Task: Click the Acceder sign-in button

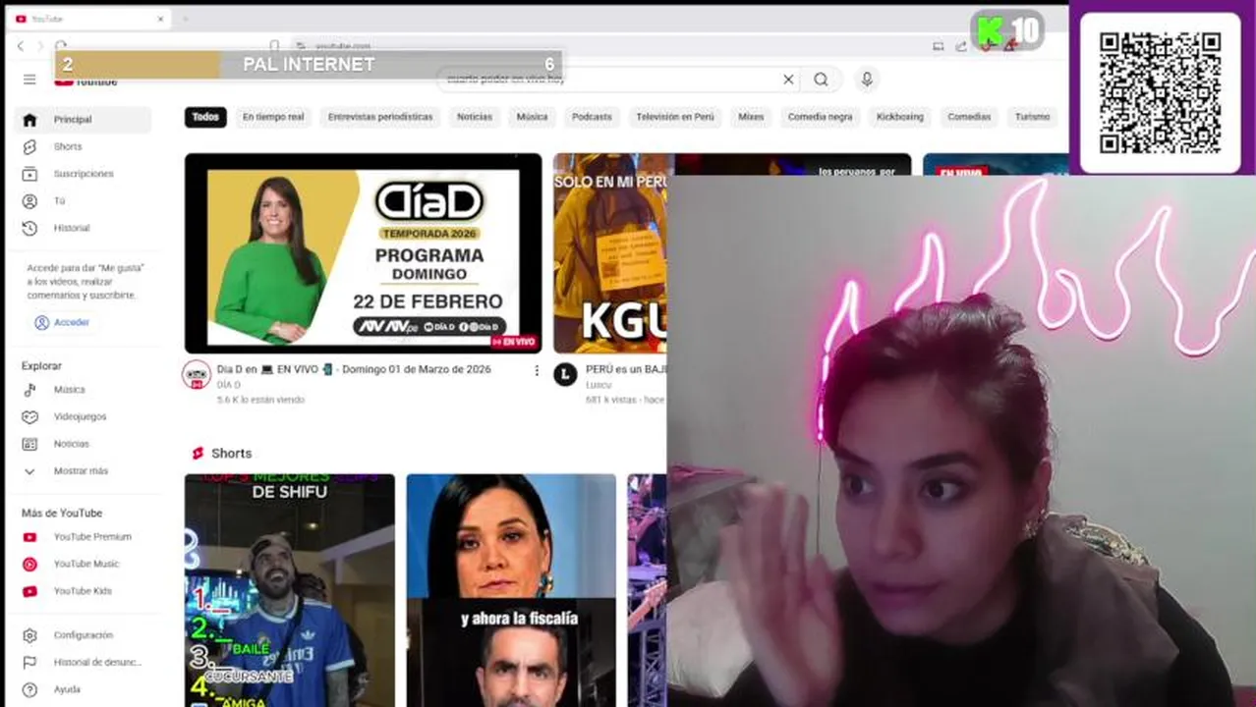Action: tap(62, 322)
